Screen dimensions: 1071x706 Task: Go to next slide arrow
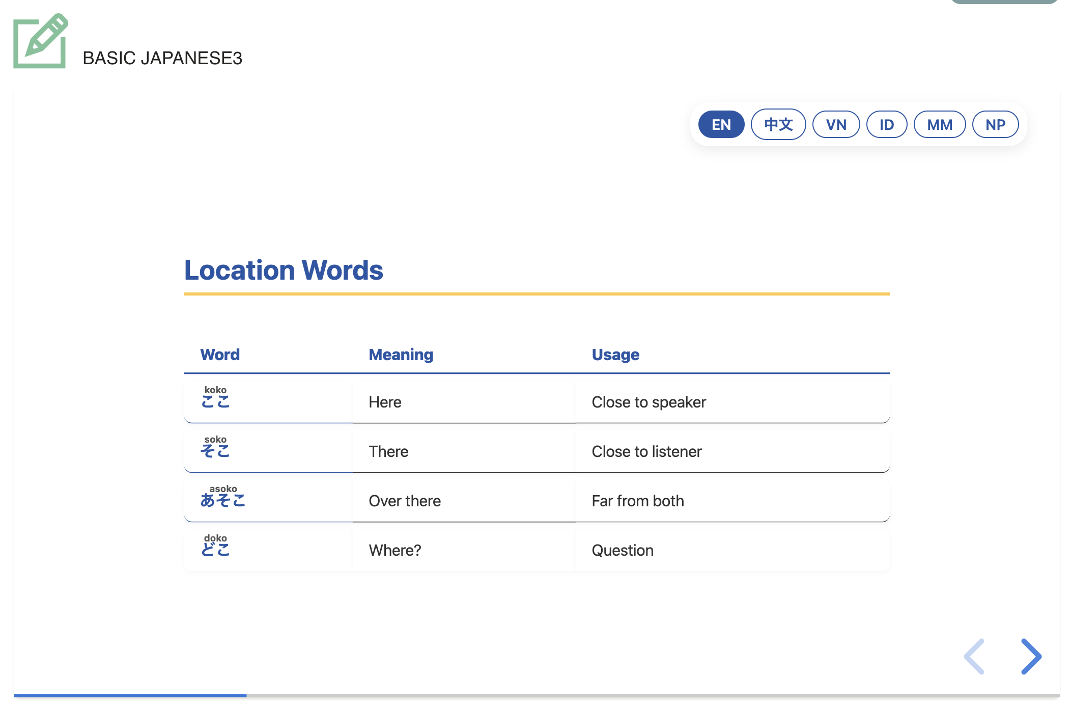(1031, 657)
